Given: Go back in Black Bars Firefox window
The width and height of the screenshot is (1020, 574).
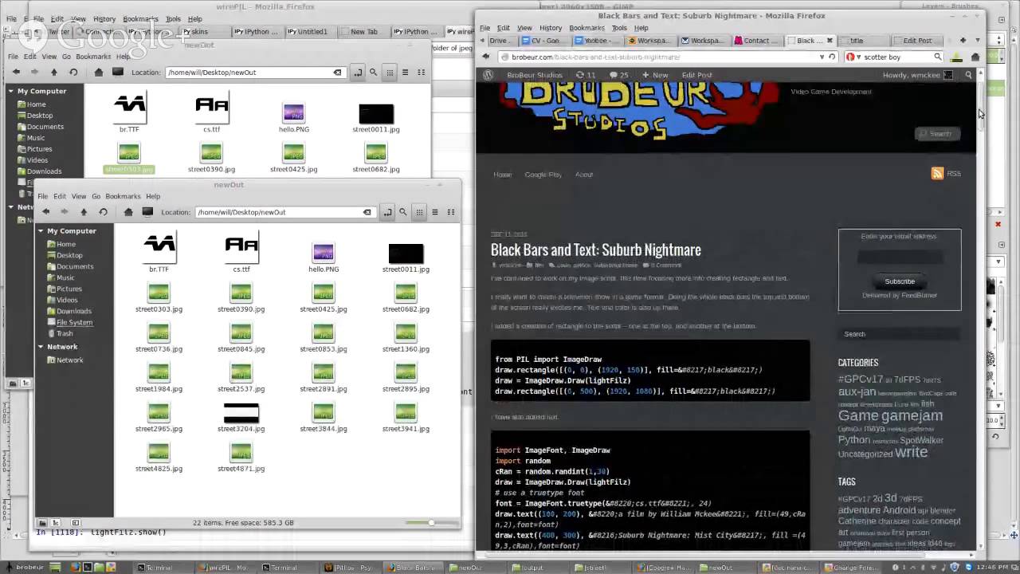Looking at the screenshot, I should 486,57.
